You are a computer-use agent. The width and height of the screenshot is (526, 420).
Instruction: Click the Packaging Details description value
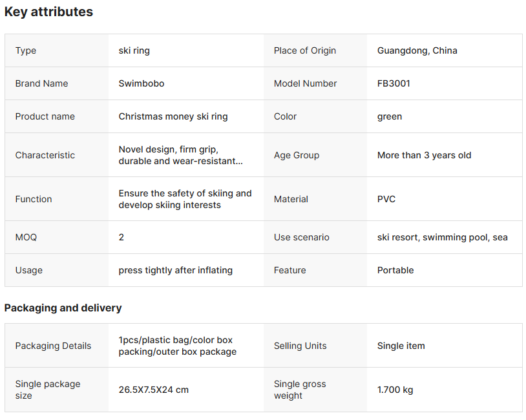tap(177, 346)
